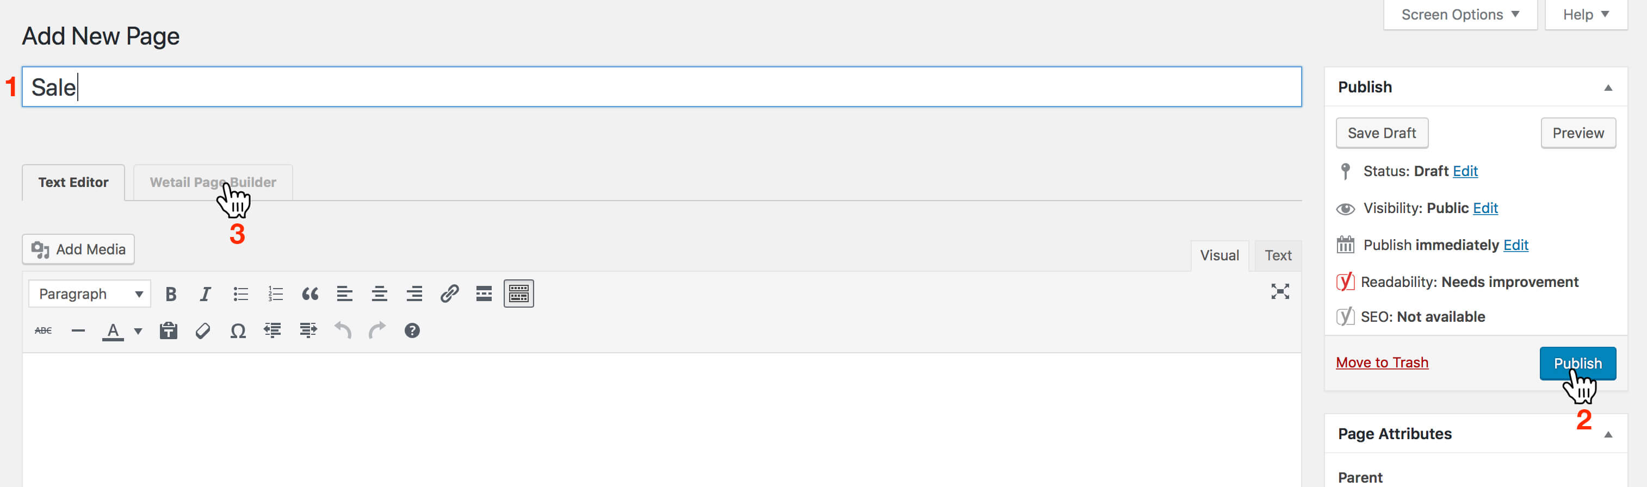Toggle bold formatting in the editor toolbar

point(171,294)
